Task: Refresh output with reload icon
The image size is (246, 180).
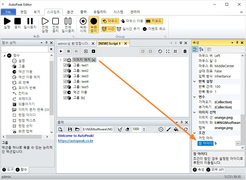Action: click(186, 129)
